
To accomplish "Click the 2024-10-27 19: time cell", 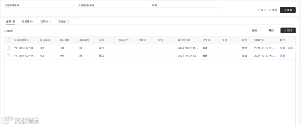I will (x=188, y=56).
